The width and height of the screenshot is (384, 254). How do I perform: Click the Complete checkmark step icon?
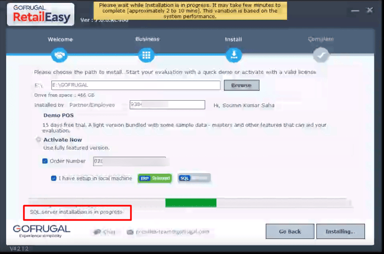tap(321, 55)
